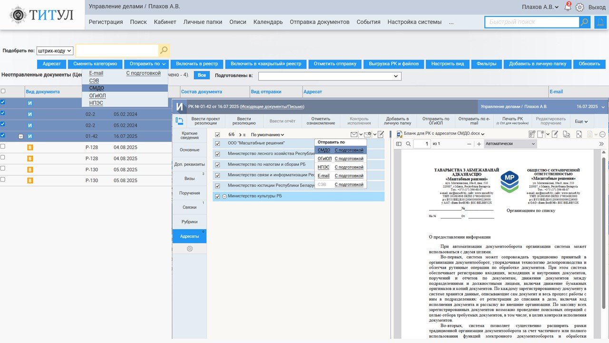Click the barcode search magnifier icon

(164, 50)
